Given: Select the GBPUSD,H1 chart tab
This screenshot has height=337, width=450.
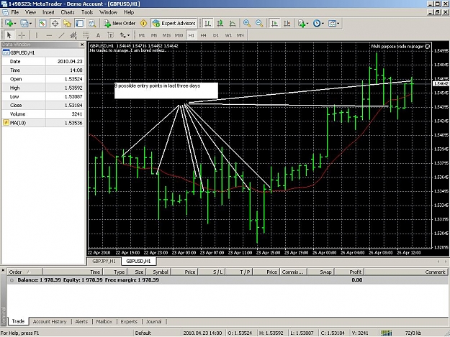Looking at the screenshot, I should [138, 261].
